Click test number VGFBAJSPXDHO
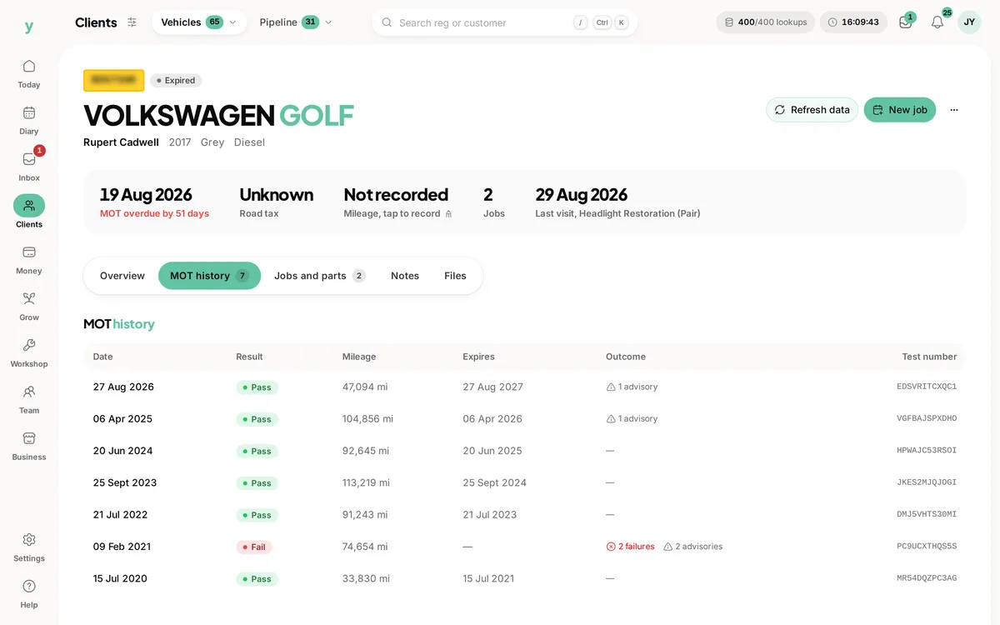The image size is (1000, 625). pyautogui.click(x=927, y=418)
